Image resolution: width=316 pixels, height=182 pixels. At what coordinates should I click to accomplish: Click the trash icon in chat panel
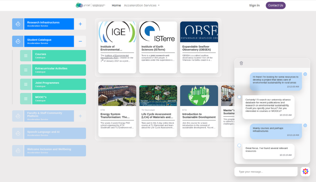[x=241, y=63]
